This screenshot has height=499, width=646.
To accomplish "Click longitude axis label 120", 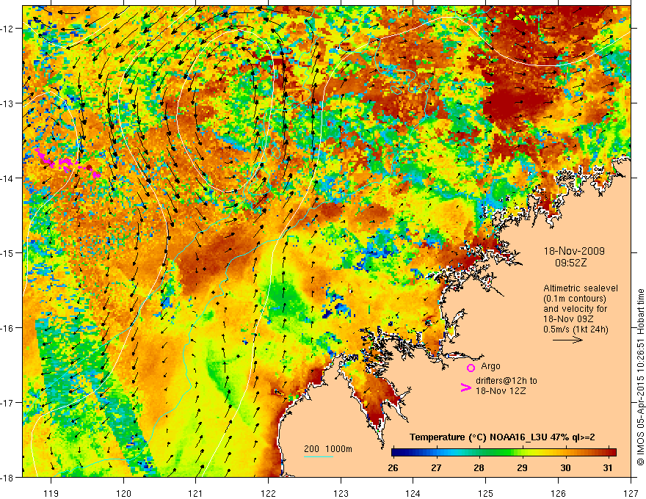I will [123, 493].
